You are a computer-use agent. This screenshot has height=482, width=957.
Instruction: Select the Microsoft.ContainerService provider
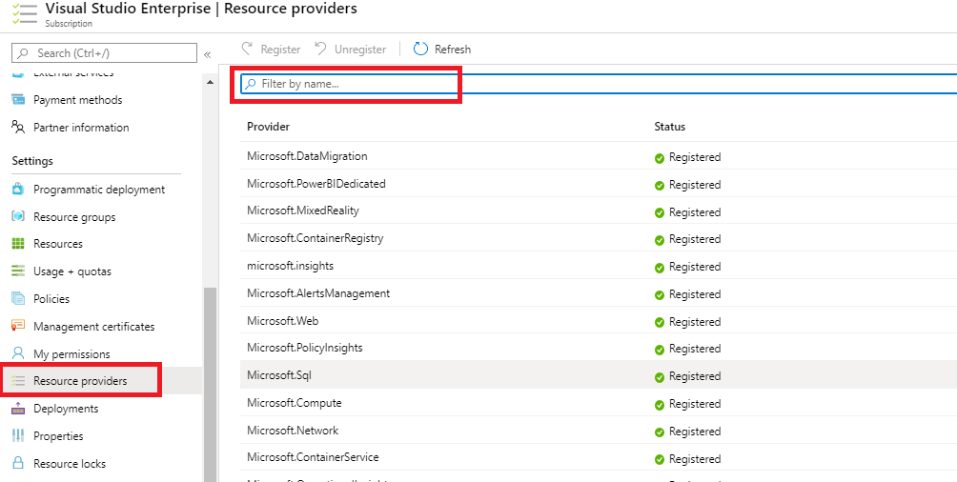coord(313,457)
